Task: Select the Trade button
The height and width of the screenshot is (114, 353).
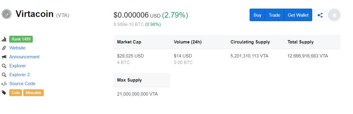Action: tap(274, 15)
